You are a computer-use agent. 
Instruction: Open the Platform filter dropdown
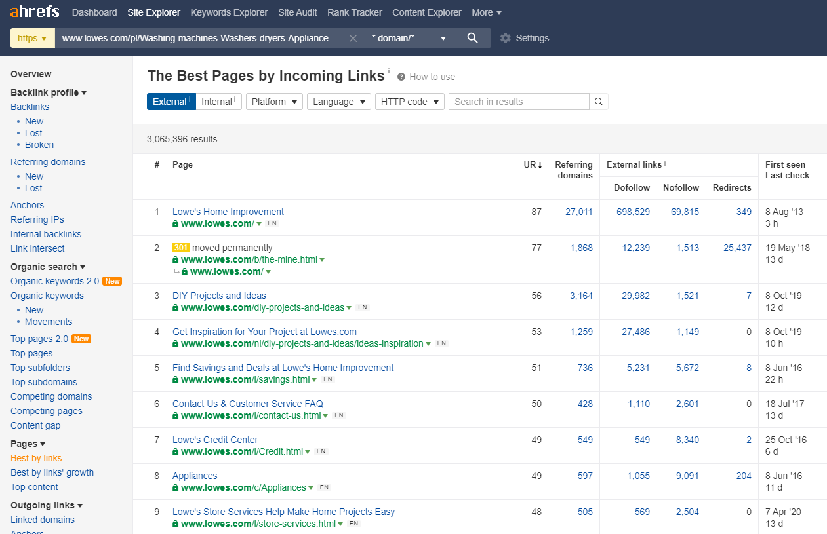pos(274,102)
